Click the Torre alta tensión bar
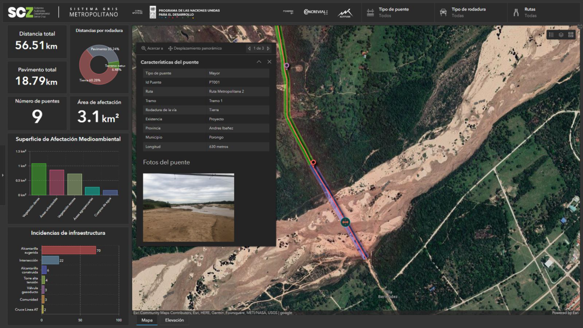This screenshot has width=583, height=328. click(43, 279)
